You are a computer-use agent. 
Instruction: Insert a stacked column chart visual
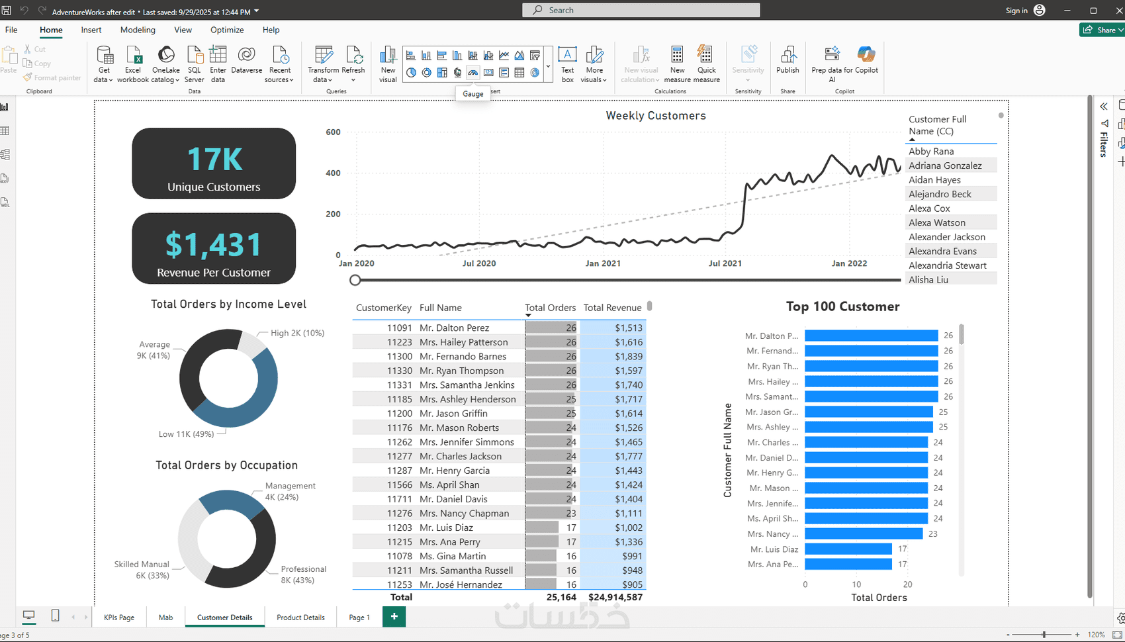coord(426,56)
